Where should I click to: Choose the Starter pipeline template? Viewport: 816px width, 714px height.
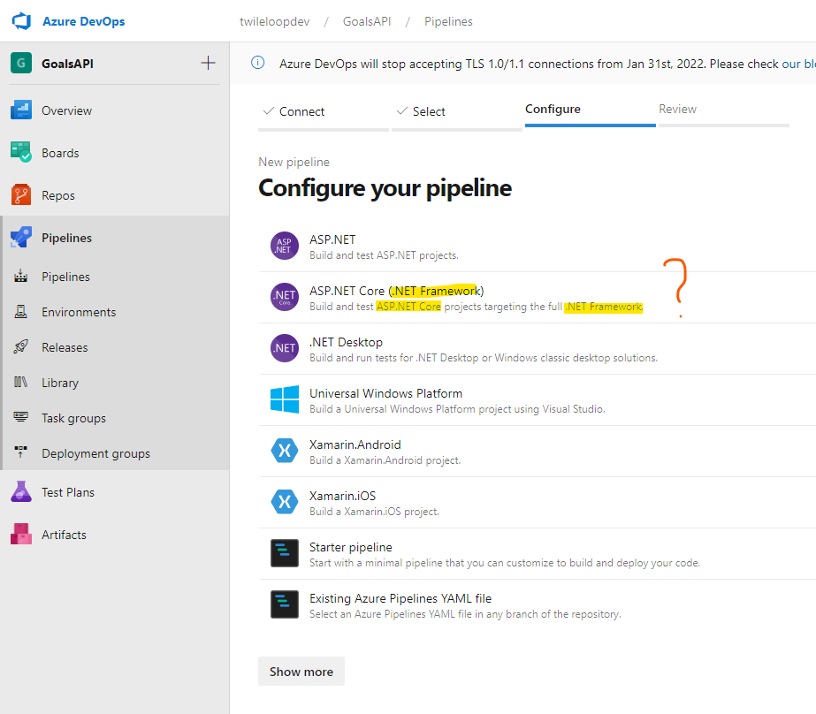[350, 547]
